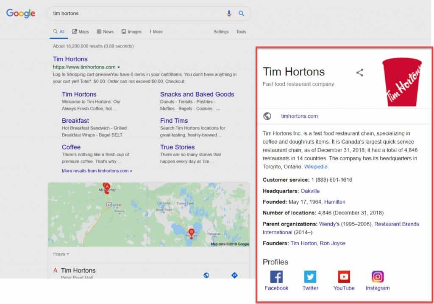Screen dimensions: 434x304
Task: Click the Tim Hortons knowledge panel title
Action: 294,72
